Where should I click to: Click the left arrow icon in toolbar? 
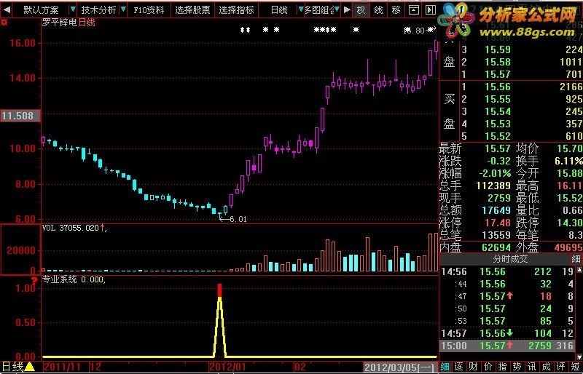click(x=7, y=9)
